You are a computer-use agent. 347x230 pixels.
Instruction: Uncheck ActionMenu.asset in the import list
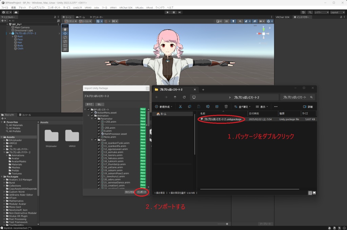coord(91,113)
